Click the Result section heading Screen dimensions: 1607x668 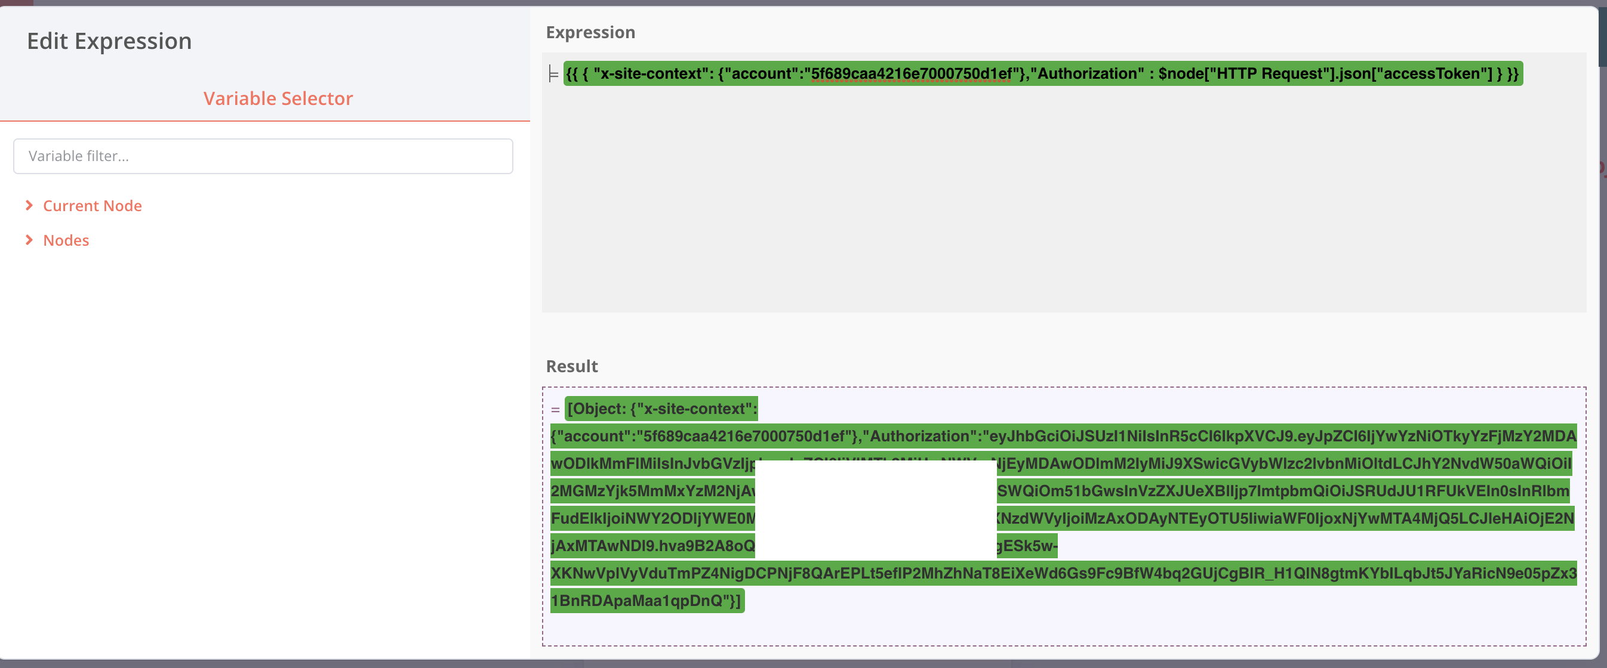[571, 366]
